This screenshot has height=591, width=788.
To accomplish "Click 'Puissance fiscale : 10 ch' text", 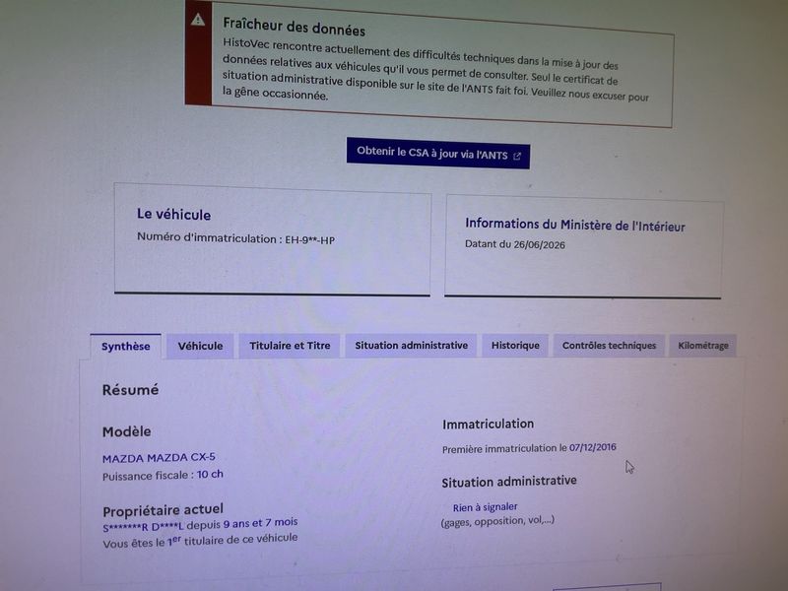I will tap(163, 475).
